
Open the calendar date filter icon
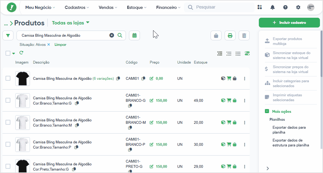(x=134, y=35)
